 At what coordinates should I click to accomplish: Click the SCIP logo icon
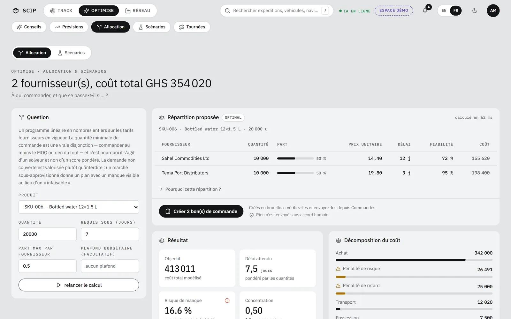click(15, 11)
